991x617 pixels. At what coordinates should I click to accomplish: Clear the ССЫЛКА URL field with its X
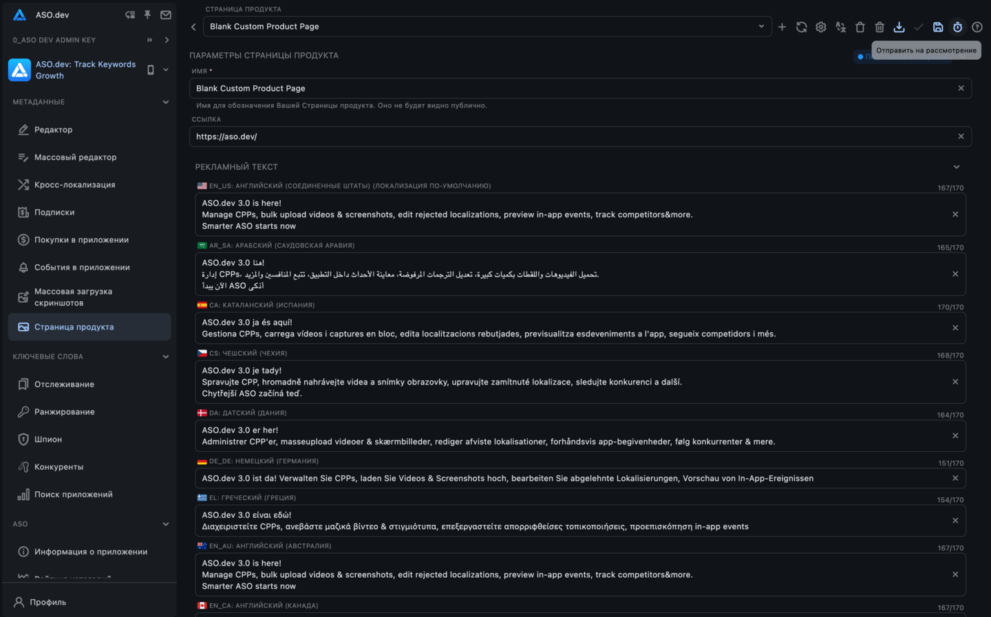click(x=961, y=136)
